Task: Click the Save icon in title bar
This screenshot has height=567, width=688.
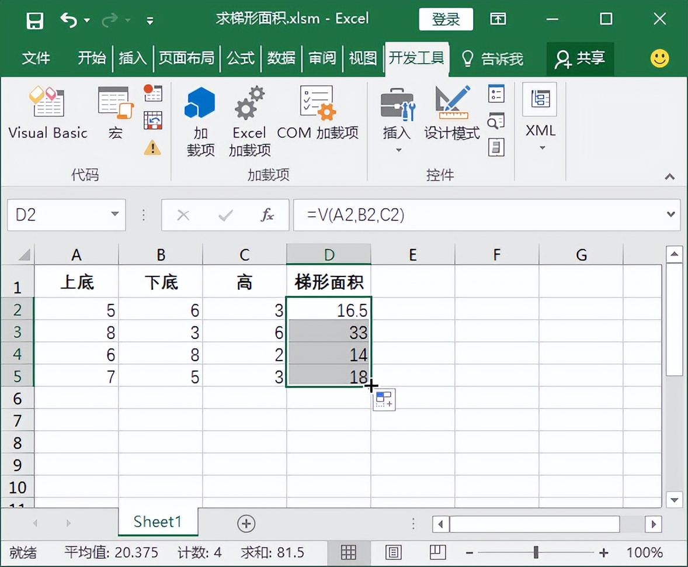Action: point(35,20)
